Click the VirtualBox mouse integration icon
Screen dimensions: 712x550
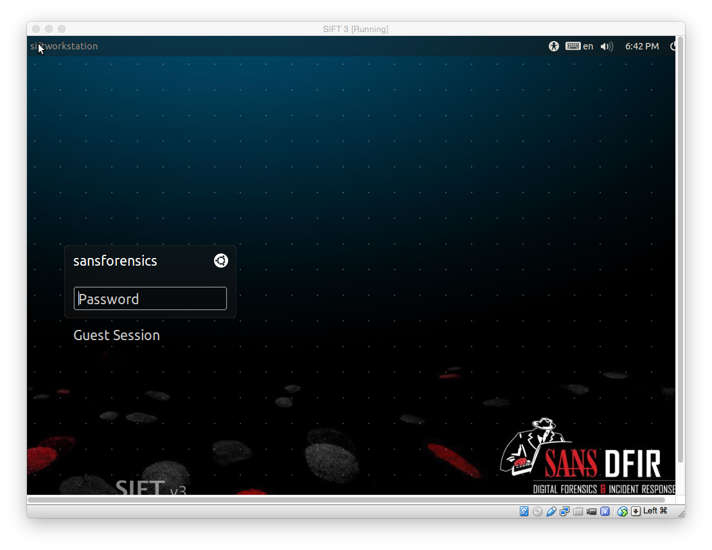point(623,511)
